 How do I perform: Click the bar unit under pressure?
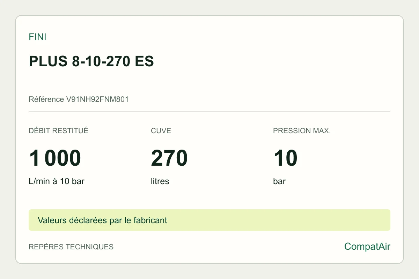click(x=279, y=181)
